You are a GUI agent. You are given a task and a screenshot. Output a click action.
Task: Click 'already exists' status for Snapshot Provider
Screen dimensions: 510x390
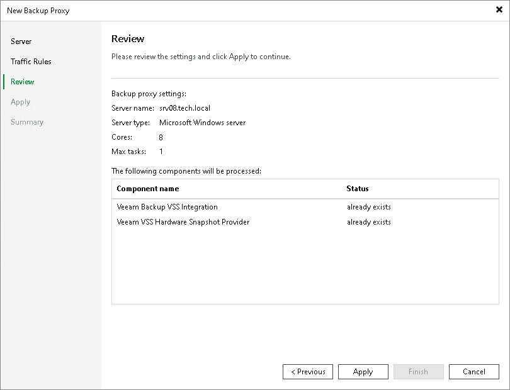pyautogui.click(x=369, y=222)
